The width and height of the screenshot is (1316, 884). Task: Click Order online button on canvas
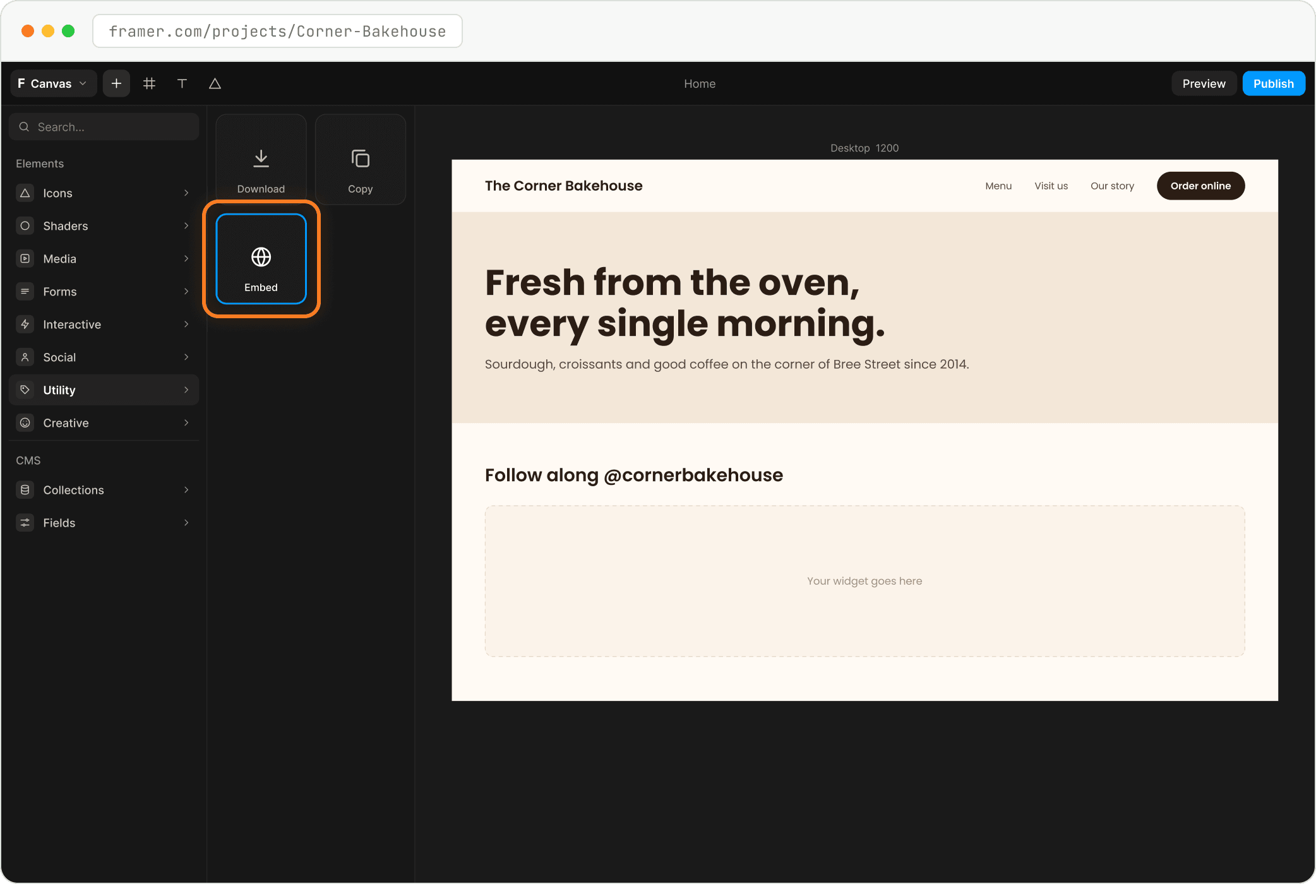pos(1200,186)
